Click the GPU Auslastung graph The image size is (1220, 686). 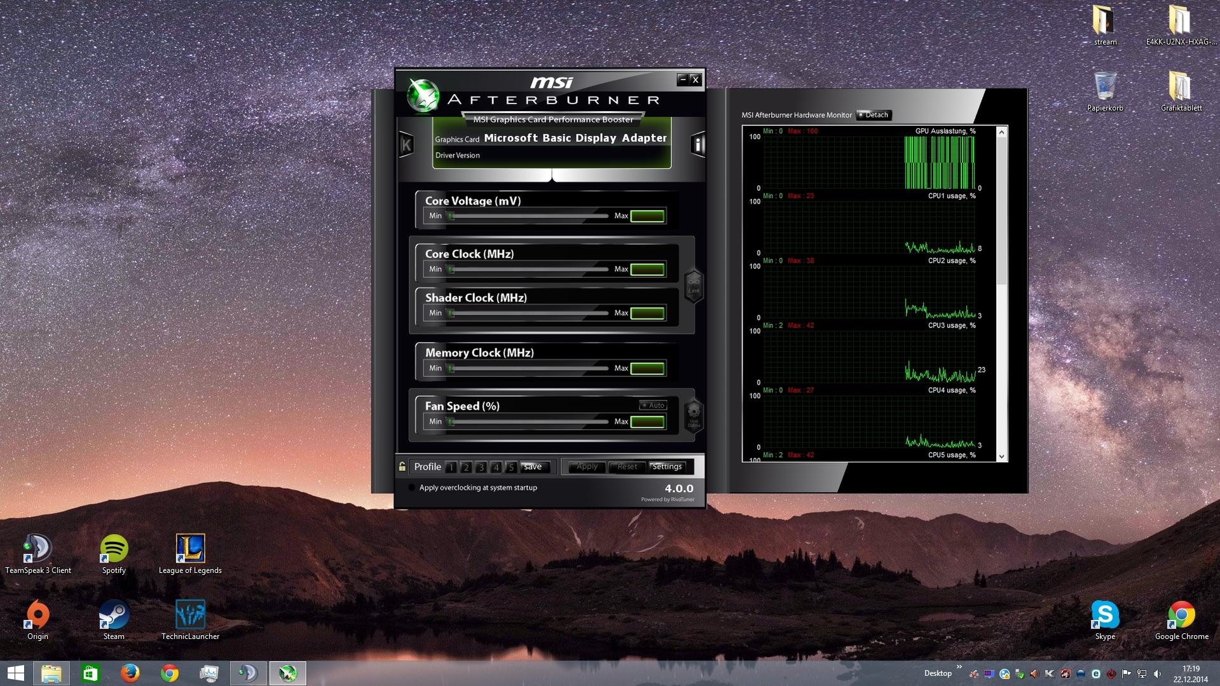point(869,162)
